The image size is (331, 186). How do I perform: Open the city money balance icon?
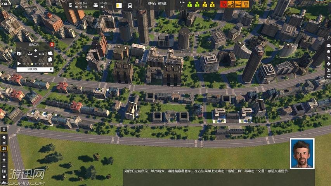point(71,5)
